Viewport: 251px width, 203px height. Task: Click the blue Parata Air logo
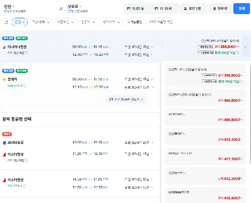pos(5,143)
